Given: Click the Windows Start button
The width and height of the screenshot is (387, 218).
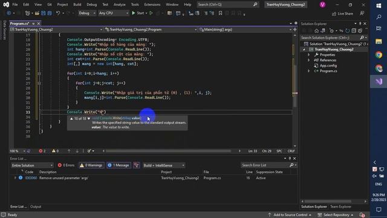Looking at the screenshot, I should tap(379, 5).
